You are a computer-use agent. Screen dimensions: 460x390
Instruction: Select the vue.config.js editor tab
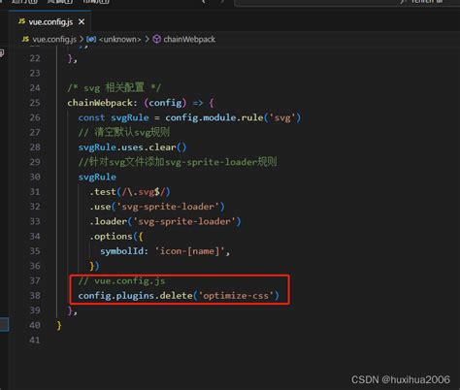click(x=50, y=22)
